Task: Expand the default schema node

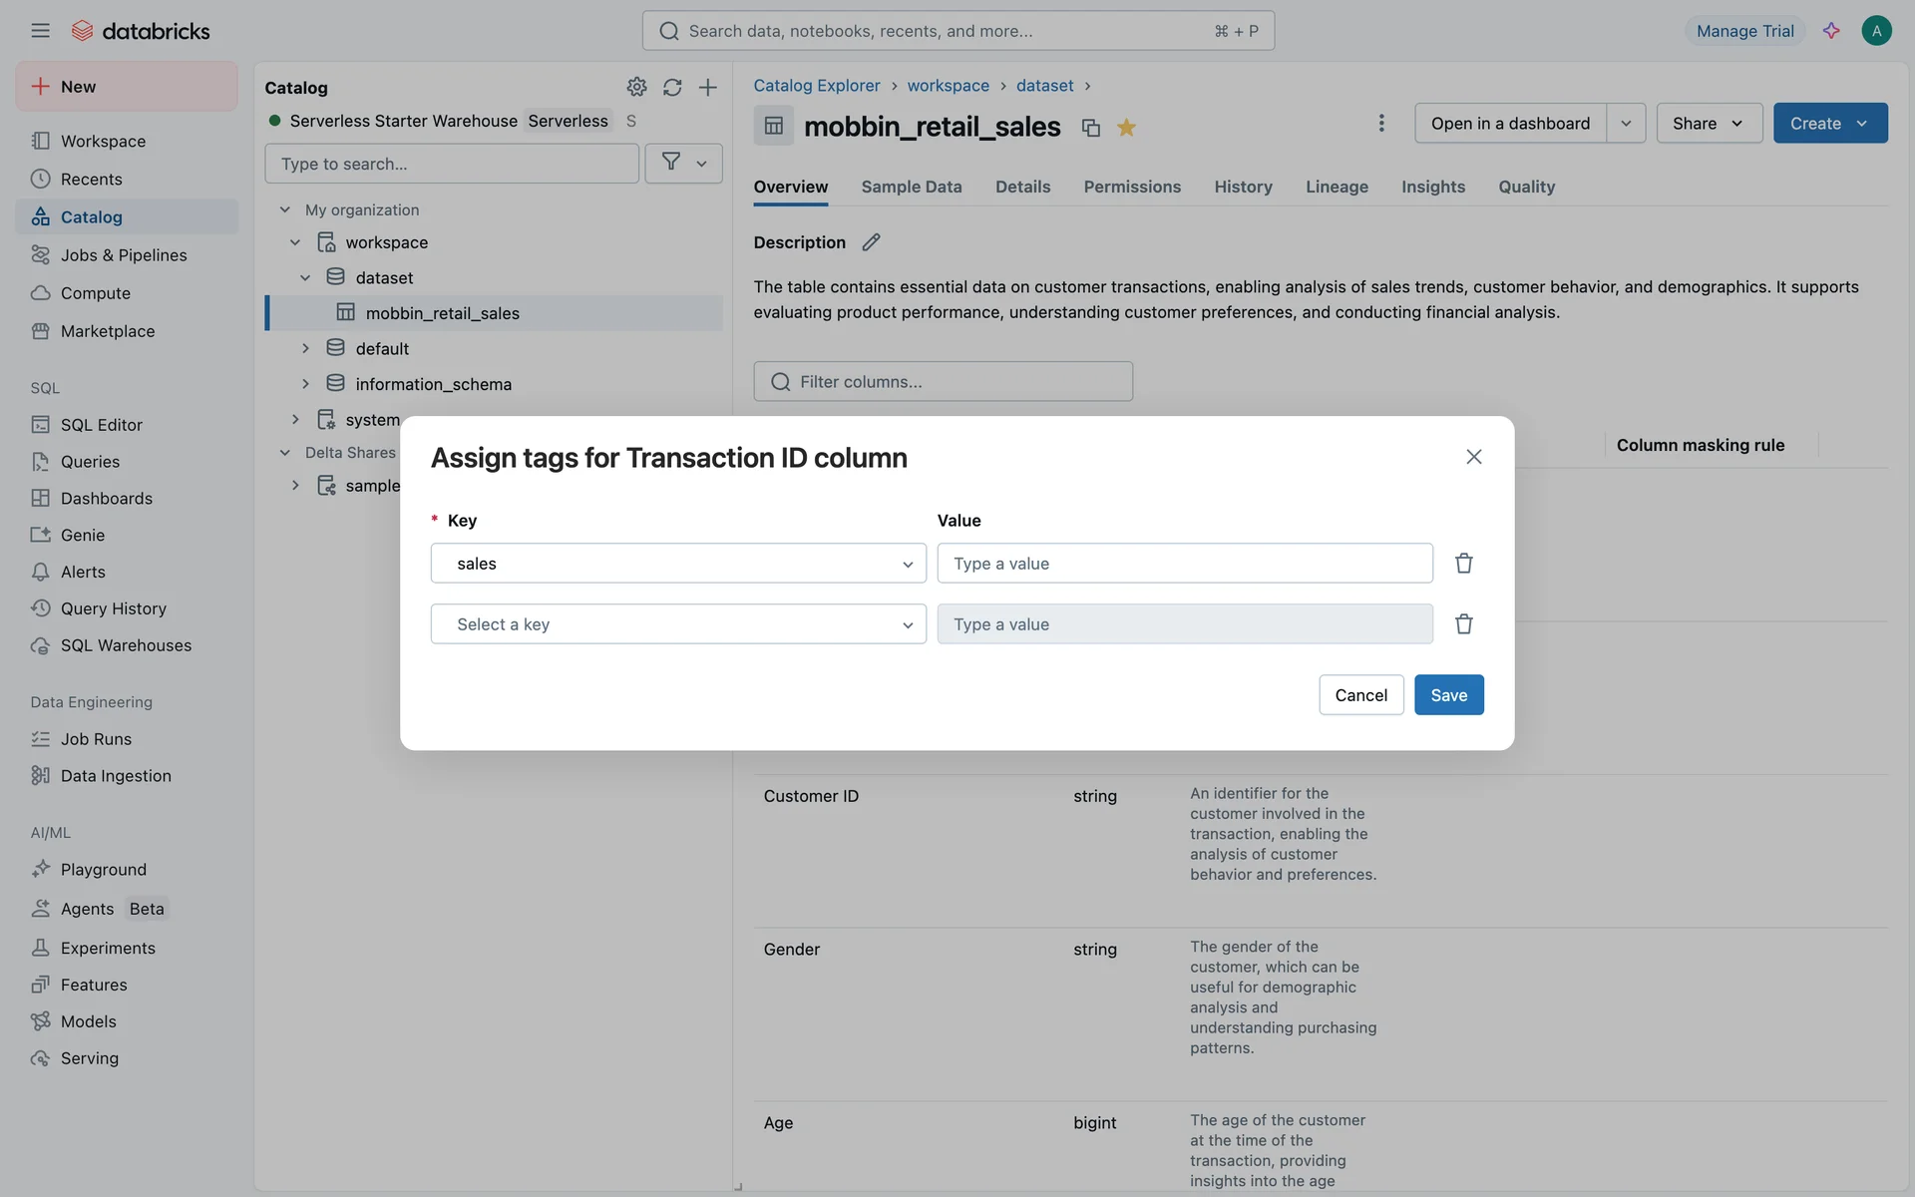Action: [305, 348]
